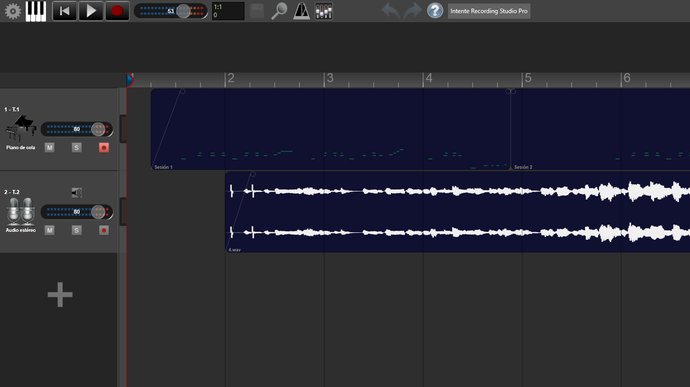
Task: Solo track 1 - T.1
Action: [x=77, y=148]
